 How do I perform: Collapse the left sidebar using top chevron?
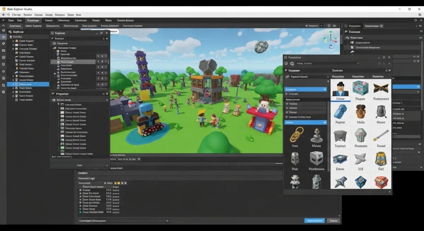pyautogui.click(x=4, y=26)
